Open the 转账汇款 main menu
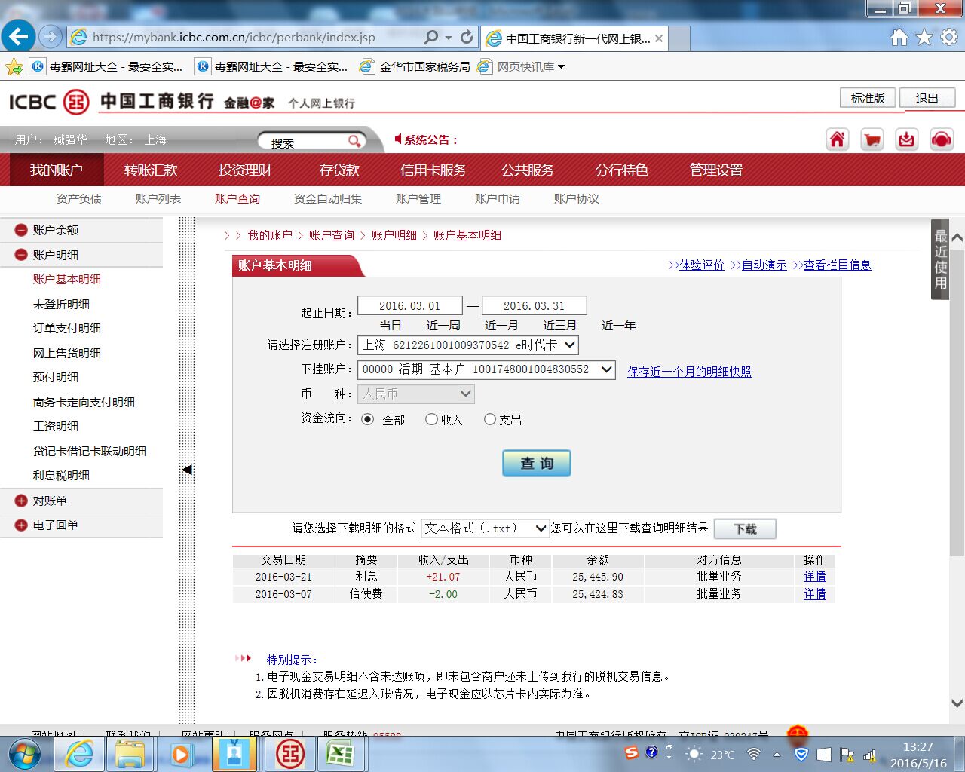The width and height of the screenshot is (965, 772). point(151,170)
